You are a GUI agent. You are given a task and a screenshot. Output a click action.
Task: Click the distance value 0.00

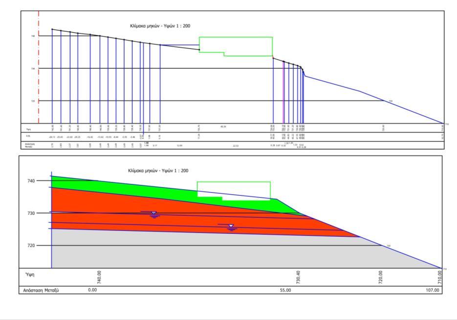tap(92, 290)
